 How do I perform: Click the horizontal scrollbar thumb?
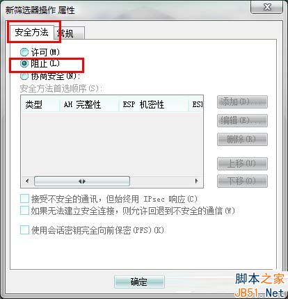[x=82, y=181]
